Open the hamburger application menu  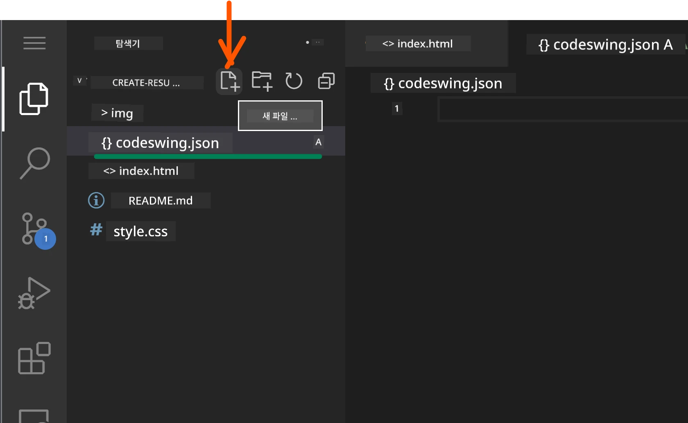click(x=34, y=43)
